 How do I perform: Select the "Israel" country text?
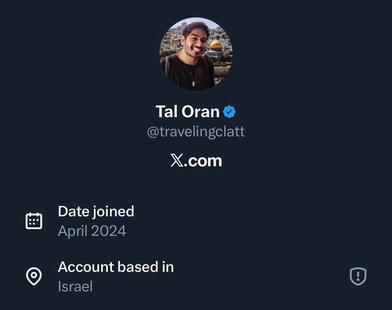pyautogui.click(x=75, y=287)
